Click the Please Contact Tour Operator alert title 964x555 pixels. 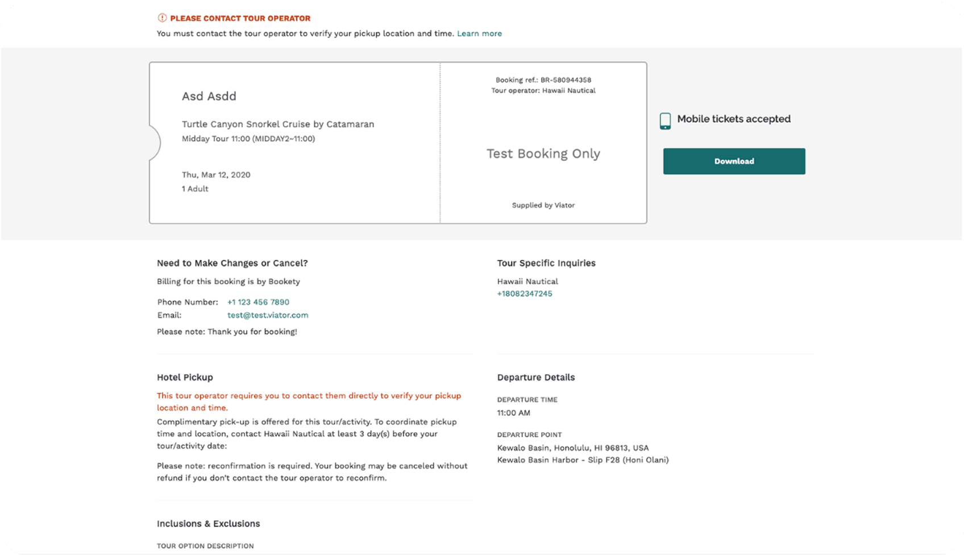[x=240, y=18]
